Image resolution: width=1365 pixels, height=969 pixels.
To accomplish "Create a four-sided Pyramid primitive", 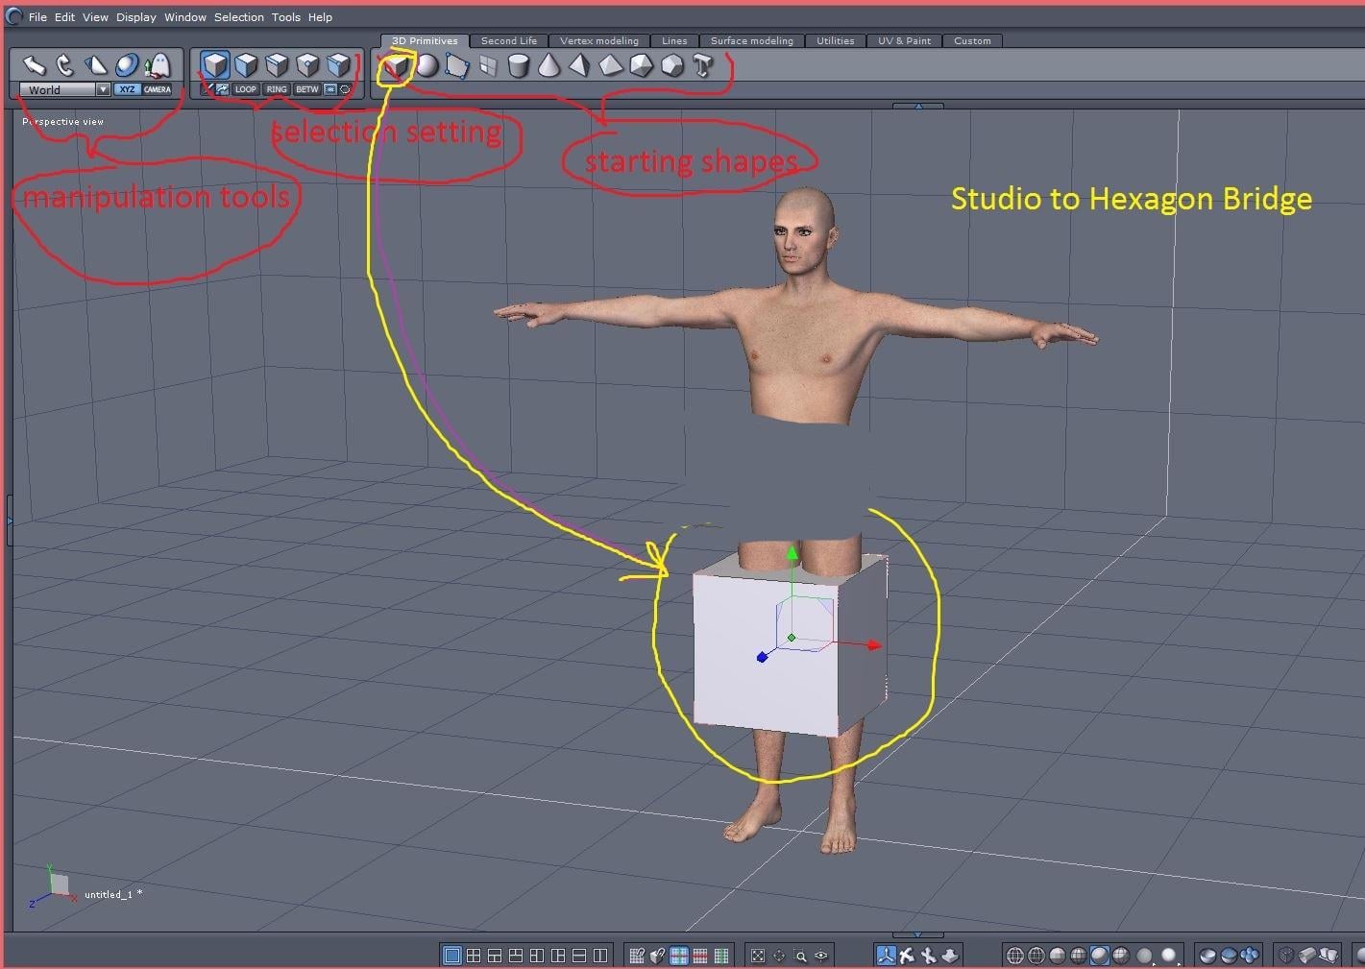I will pos(579,65).
